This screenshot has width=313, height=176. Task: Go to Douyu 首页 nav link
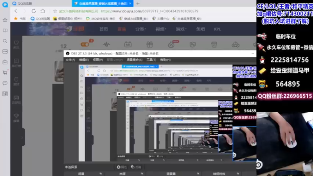(104, 29)
